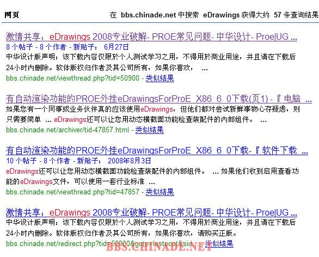Click the 中华设计版声明 snippet of first result
The width and height of the screenshot is (319, 257).
pyautogui.click(x=151, y=62)
